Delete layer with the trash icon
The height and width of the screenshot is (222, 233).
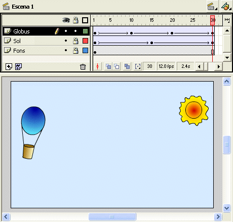pyautogui.click(x=83, y=67)
